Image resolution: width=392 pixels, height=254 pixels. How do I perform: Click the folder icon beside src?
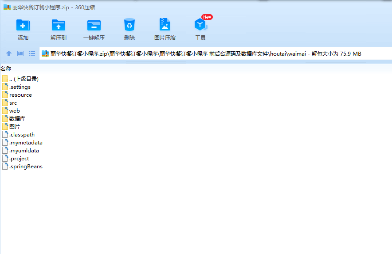(x=5, y=102)
